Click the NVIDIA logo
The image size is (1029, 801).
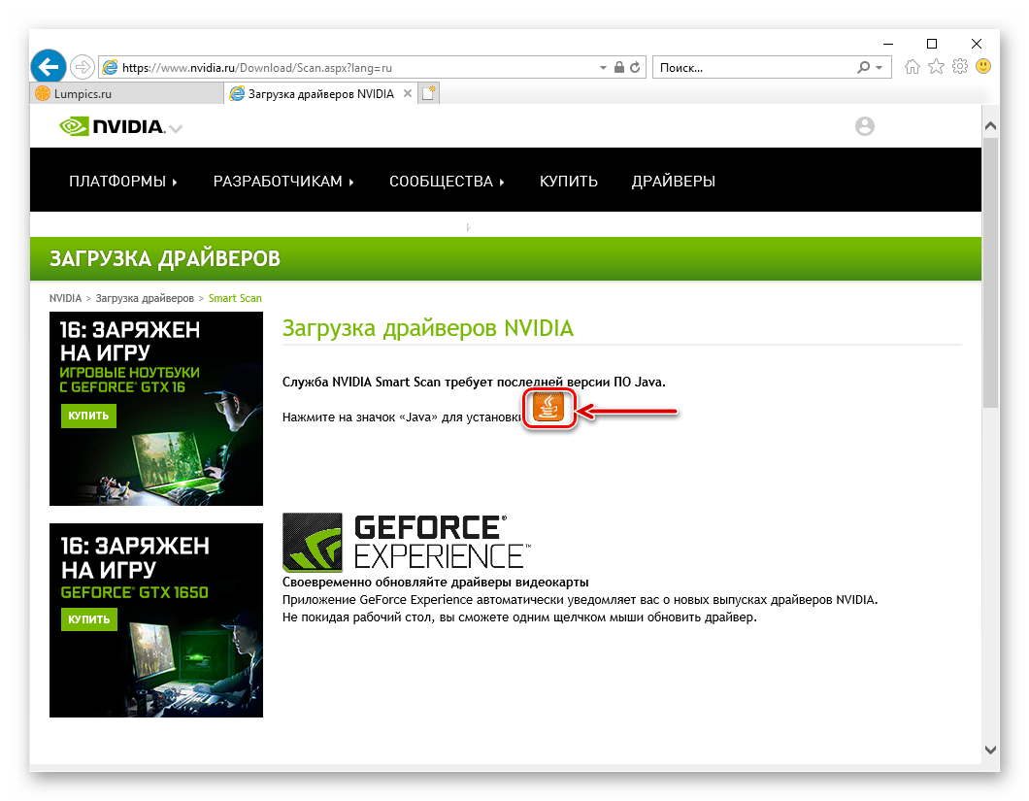(112, 126)
